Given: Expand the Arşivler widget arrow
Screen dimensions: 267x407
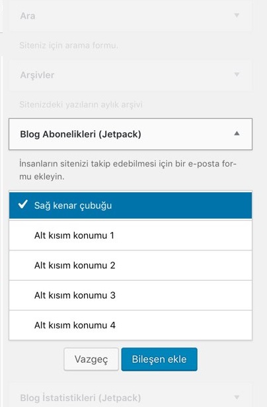Looking at the screenshot, I should coord(237,75).
